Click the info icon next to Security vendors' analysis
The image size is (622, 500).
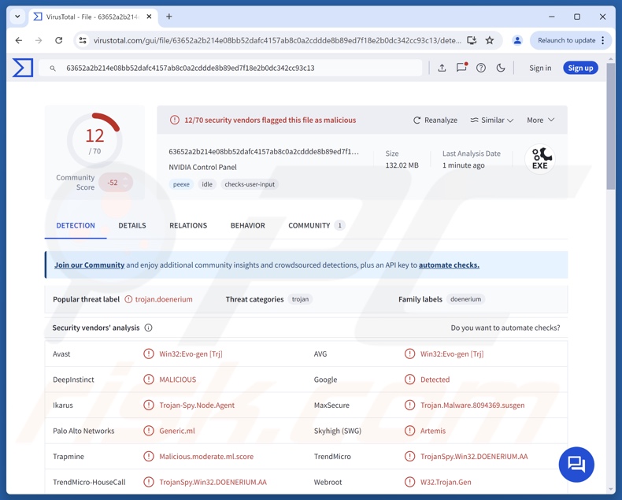pyautogui.click(x=148, y=328)
